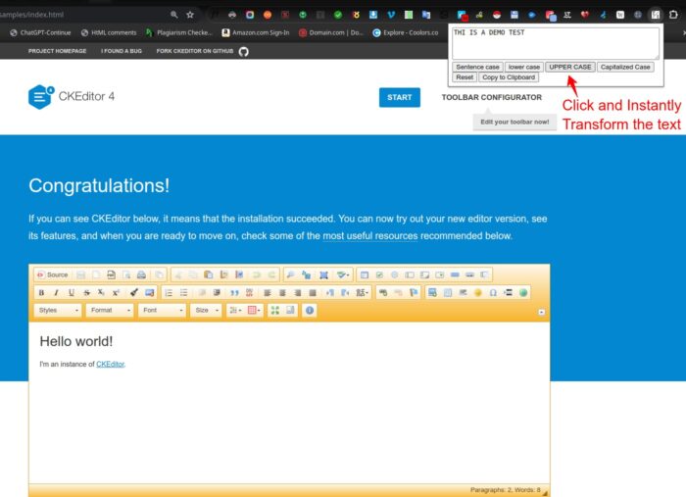This screenshot has height=497, width=686.
Task: Open the most useful resources link
Action: click(x=370, y=236)
